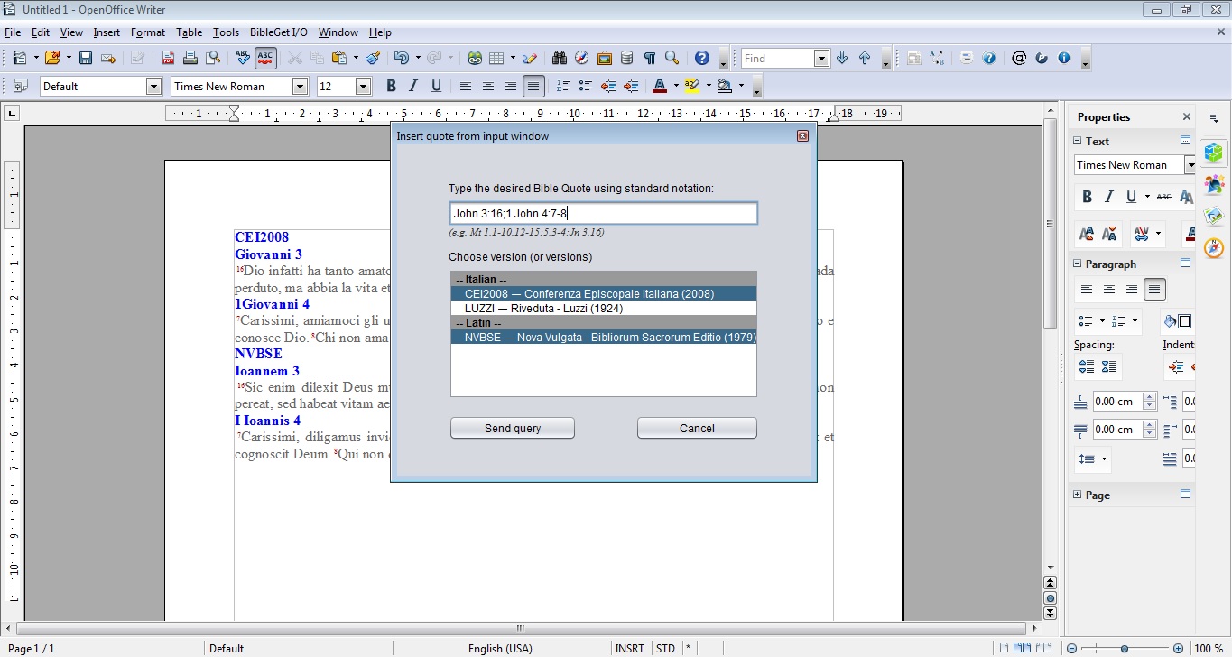
Task: Toggle Italic in formatting toolbar
Action: tap(413, 86)
